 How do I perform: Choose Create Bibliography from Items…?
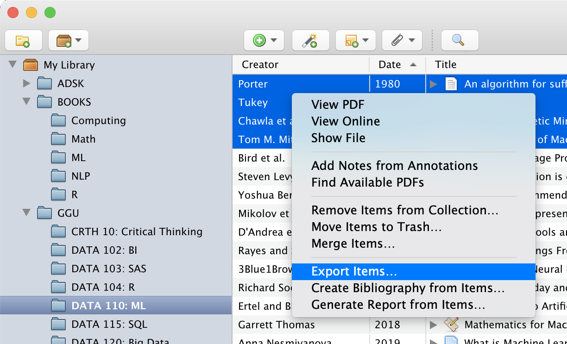413,288
